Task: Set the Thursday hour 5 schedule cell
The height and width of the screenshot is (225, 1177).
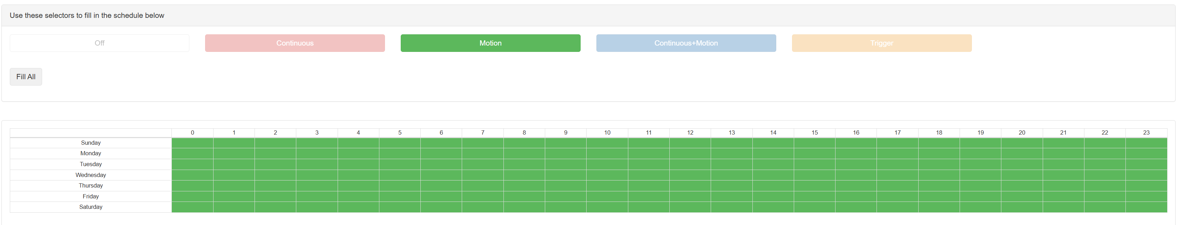Action: [400, 186]
